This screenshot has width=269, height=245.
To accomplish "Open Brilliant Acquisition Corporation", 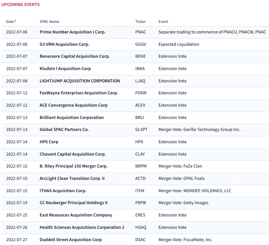I will tap(72, 118).
